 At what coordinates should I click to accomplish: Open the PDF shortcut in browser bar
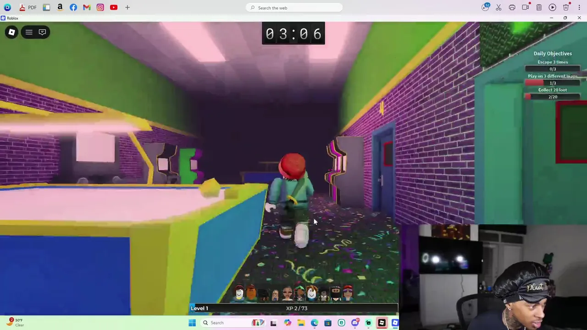coord(28,7)
